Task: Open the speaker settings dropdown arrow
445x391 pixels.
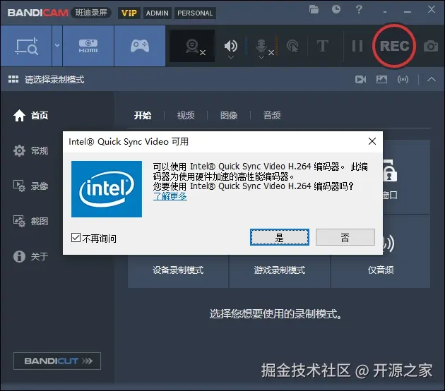Action: tap(231, 57)
